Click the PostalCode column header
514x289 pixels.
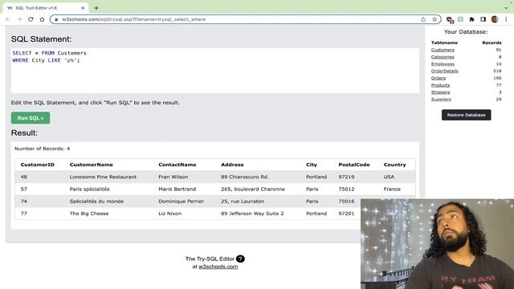[354, 165]
